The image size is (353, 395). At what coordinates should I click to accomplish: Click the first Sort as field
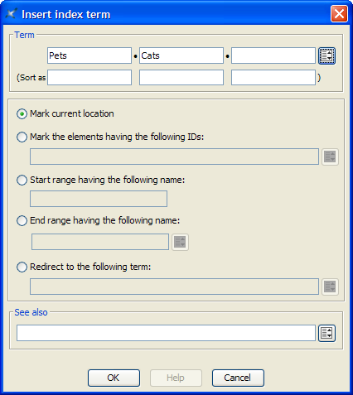point(89,77)
